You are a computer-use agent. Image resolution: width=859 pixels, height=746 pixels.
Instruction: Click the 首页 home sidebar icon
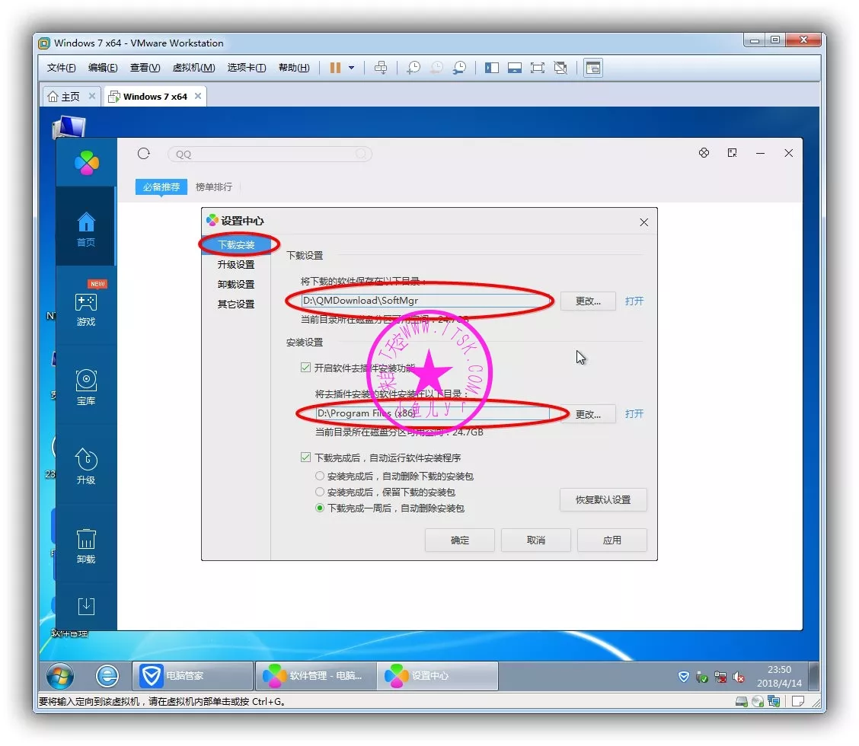86,228
